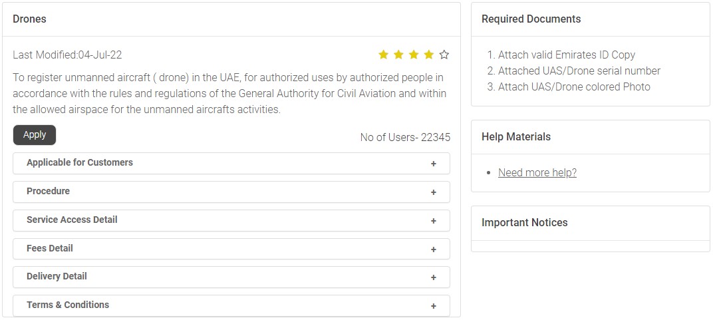Click the plus icon on Applicable for Customers
Screen dimensions: 713x320
(434, 164)
